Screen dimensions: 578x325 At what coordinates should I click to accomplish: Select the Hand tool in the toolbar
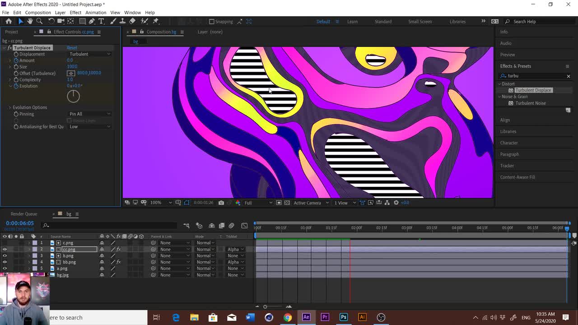click(x=30, y=21)
